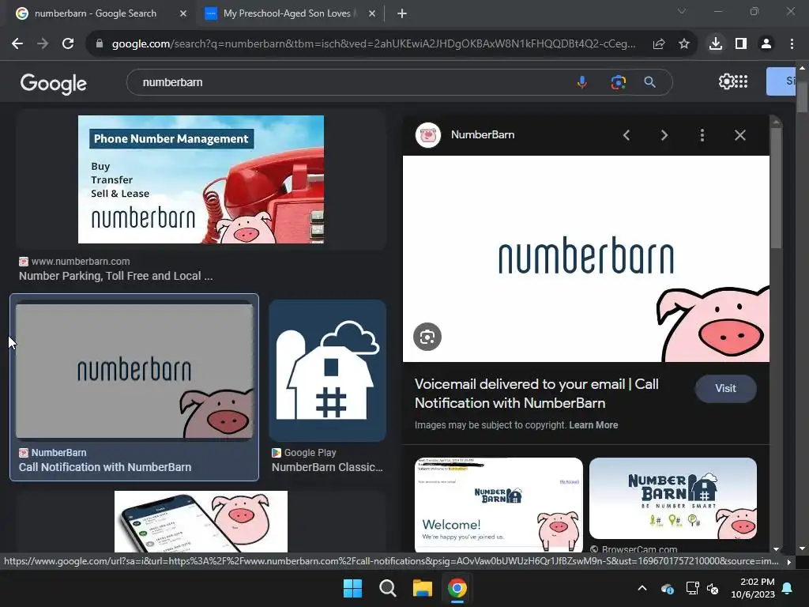809x607 pixels.
Task: Open the clock showing 2:02 PM
Action: click(x=753, y=588)
